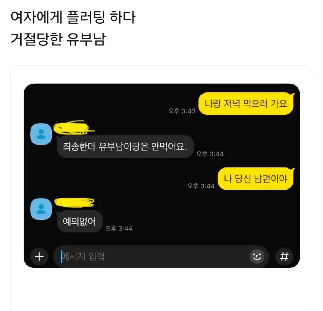Click timestamp next to '나 당신 남편이야'
The image size is (323, 311).
tap(201, 186)
